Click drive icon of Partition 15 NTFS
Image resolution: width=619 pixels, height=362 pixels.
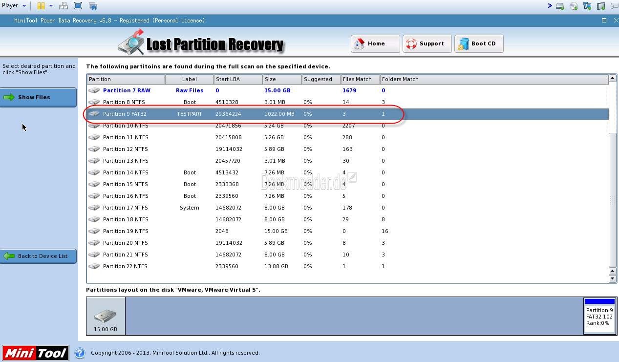pos(94,184)
